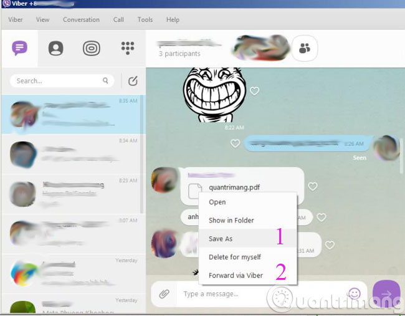Click the message area scrollbar
This screenshot has height=316, width=405.
pos(402,156)
